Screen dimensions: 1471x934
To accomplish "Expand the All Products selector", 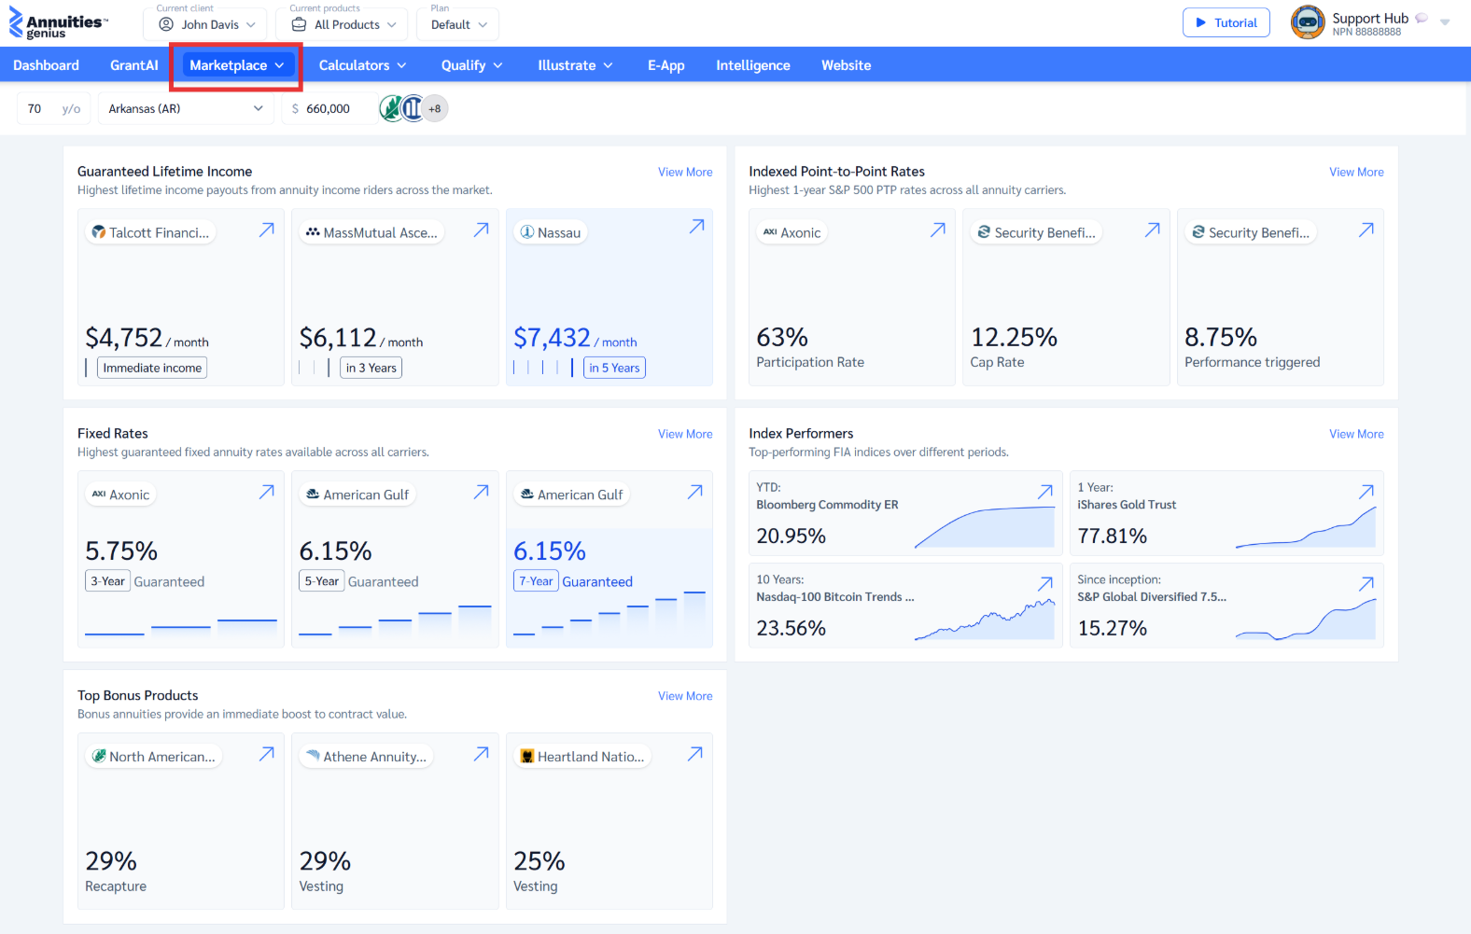I will [x=343, y=24].
